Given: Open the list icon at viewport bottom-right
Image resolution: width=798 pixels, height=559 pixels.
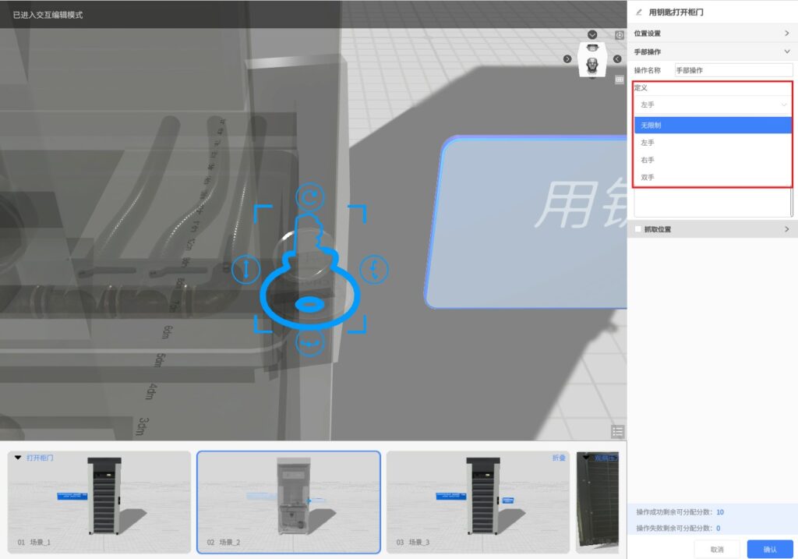Looking at the screenshot, I should (618, 431).
